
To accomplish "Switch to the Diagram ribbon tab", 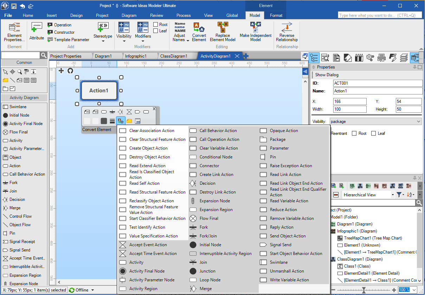I will (129, 15).
